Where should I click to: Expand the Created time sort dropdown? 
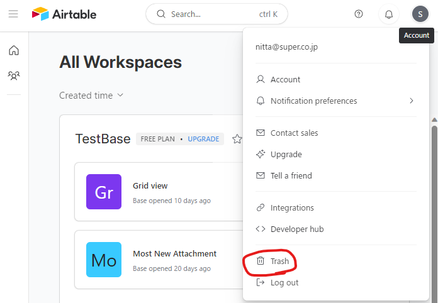91,96
